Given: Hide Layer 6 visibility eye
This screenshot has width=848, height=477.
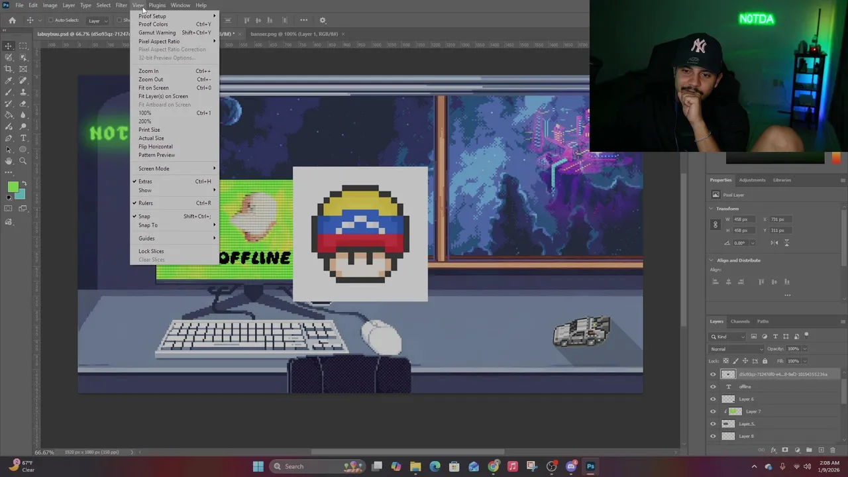Looking at the screenshot, I should pyautogui.click(x=713, y=399).
